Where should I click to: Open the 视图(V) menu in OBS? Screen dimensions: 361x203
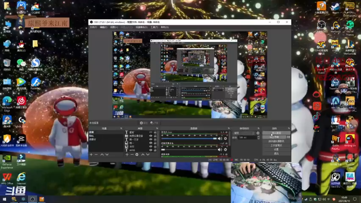click(x=114, y=27)
